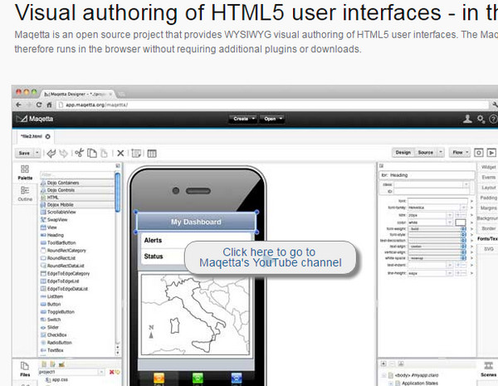Click the color swatch beside the color field
Screen dimensions: 498x386
tap(461, 222)
